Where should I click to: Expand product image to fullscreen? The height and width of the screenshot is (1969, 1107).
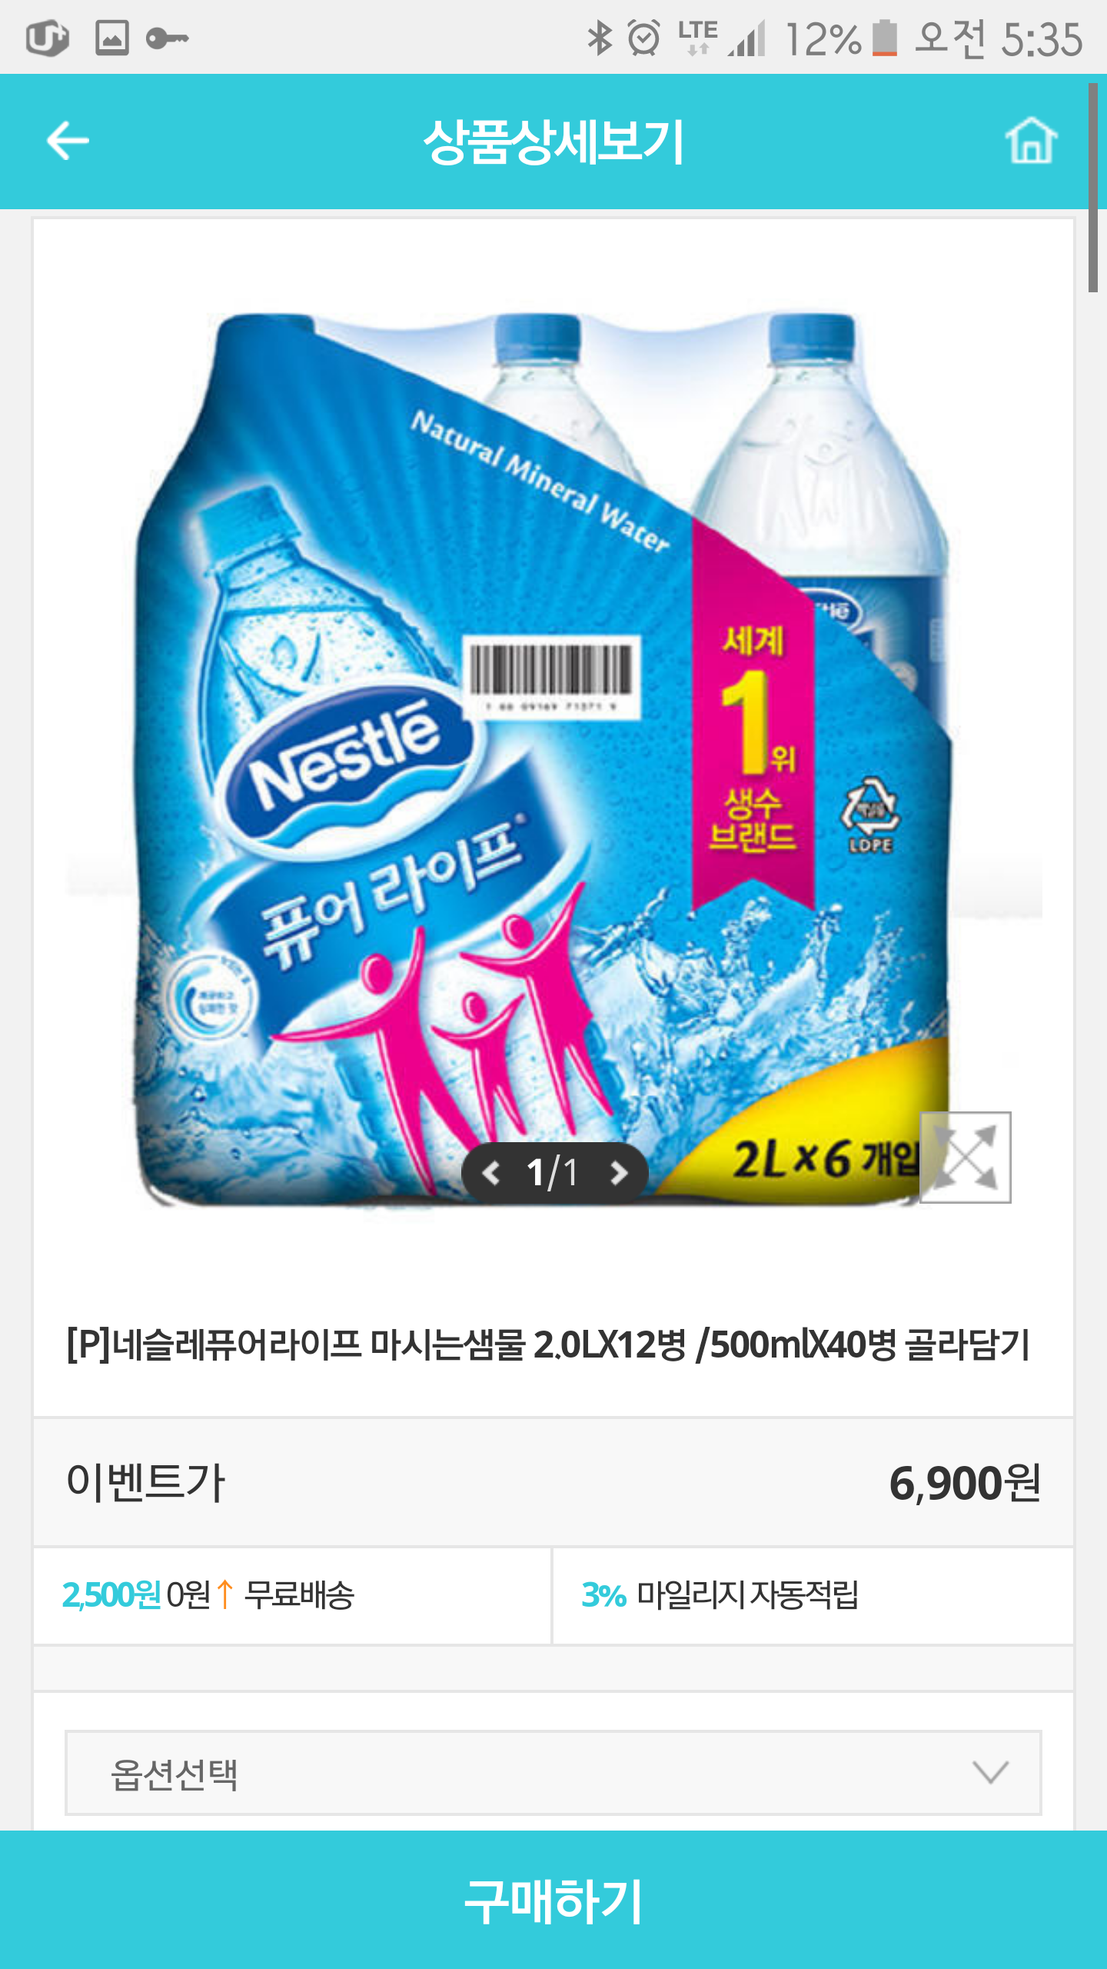[x=966, y=1158]
